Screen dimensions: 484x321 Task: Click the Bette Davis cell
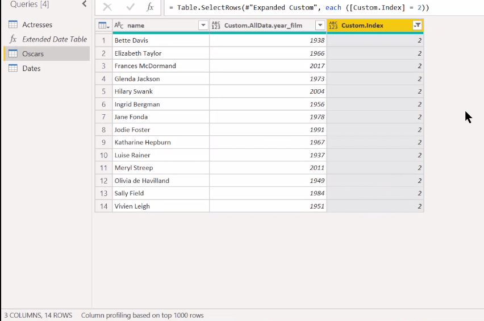click(x=161, y=40)
